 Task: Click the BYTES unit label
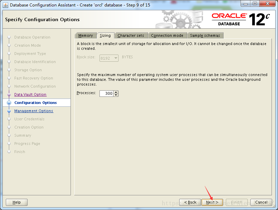pos(127,57)
